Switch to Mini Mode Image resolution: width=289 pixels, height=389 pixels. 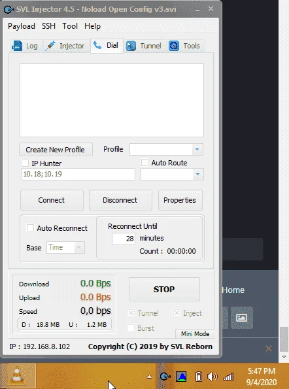[x=195, y=333]
